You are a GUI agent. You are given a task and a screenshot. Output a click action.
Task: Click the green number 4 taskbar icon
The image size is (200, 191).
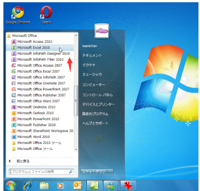pos(94,186)
